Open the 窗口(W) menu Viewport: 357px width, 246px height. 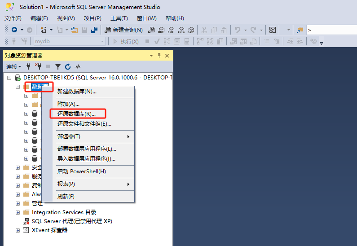pyautogui.click(x=147, y=18)
